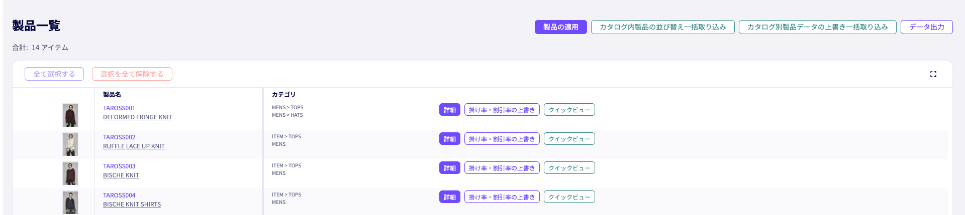Click the データ出力 button
Viewport: 965px width, 215px height.
point(926,27)
